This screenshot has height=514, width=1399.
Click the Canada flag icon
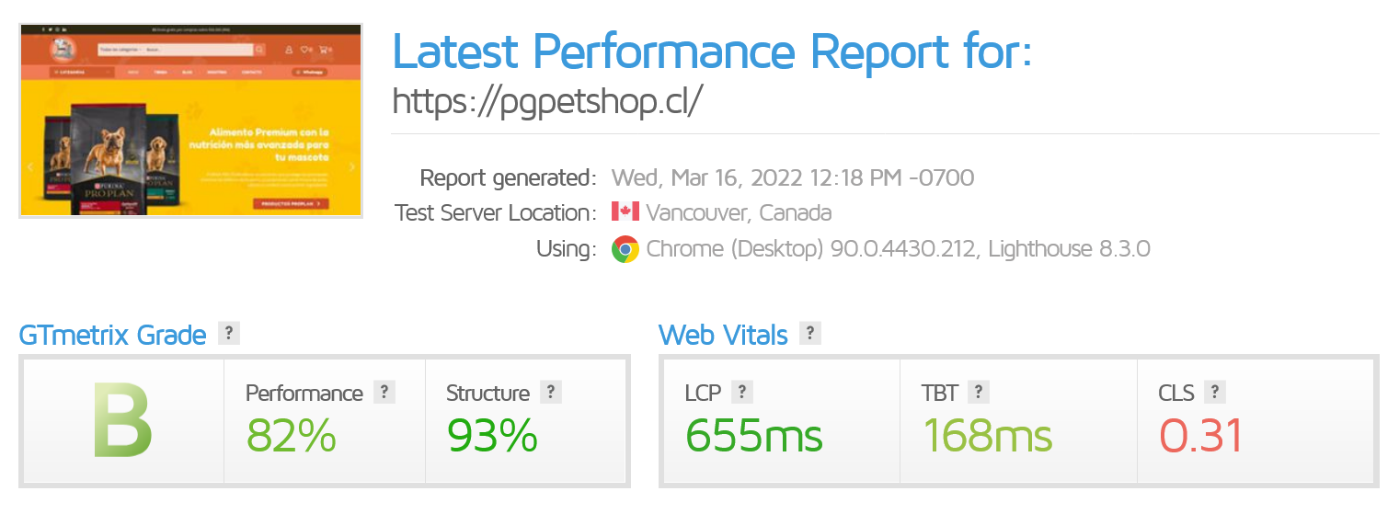pos(625,212)
